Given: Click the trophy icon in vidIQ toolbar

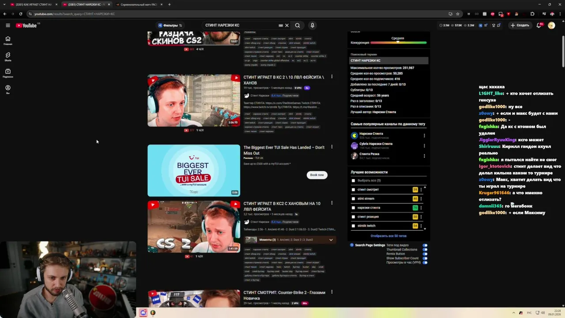Looking at the screenshot, I should pyautogui.click(x=493, y=25).
